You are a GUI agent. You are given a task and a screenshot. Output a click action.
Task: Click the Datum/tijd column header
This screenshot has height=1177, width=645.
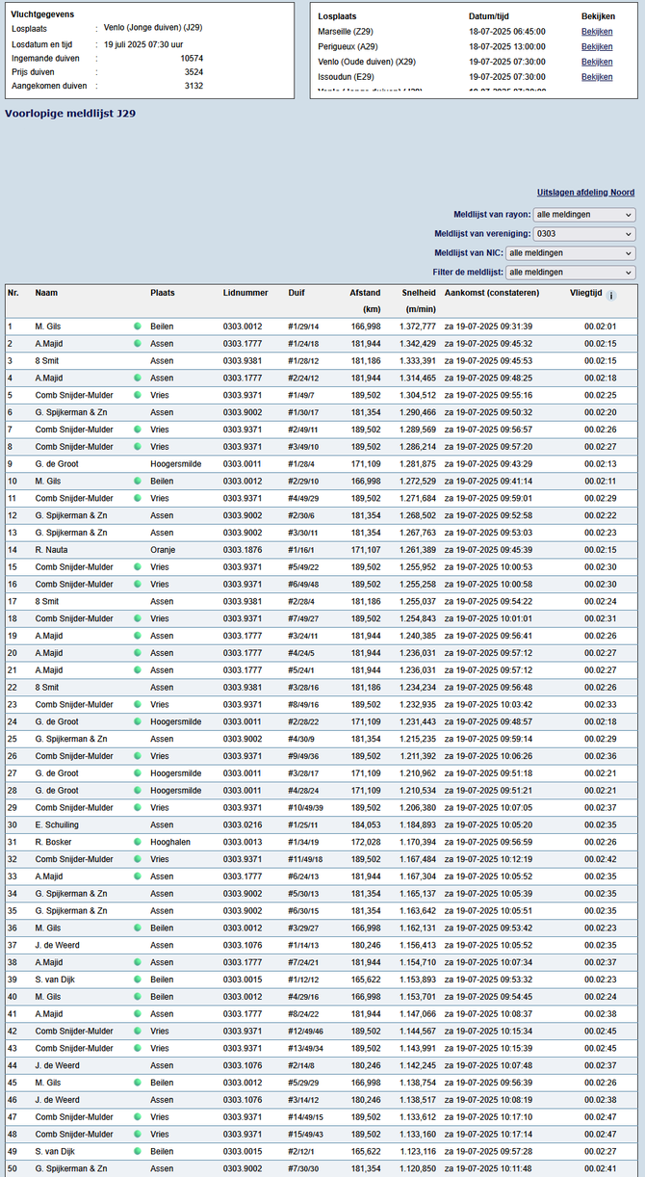(489, 16)
